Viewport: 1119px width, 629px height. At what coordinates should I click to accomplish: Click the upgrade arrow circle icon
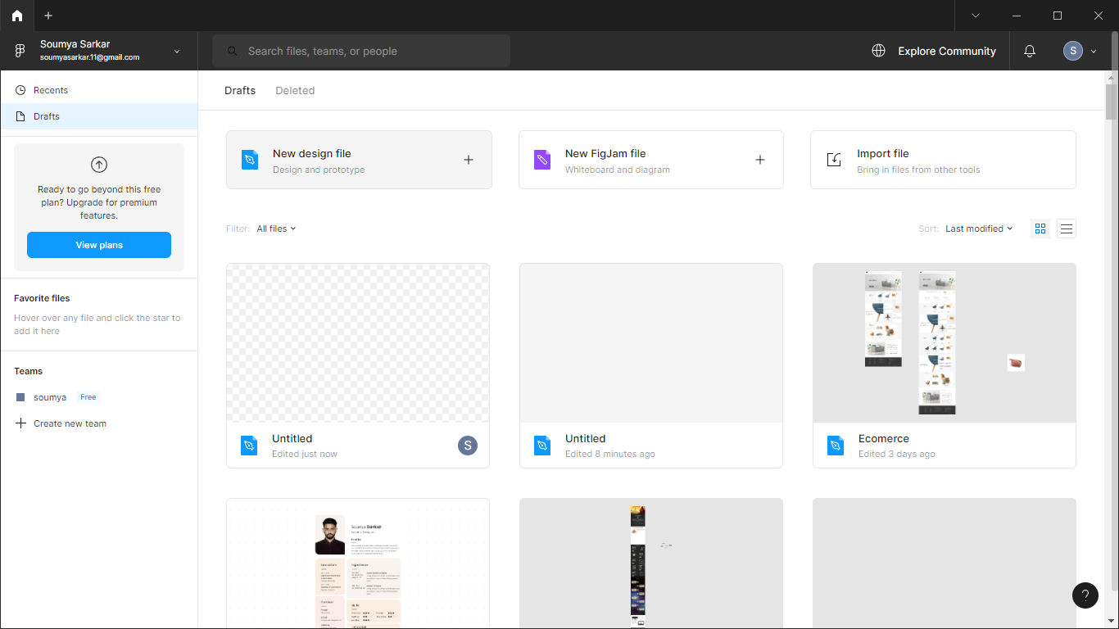coord(99,165)
